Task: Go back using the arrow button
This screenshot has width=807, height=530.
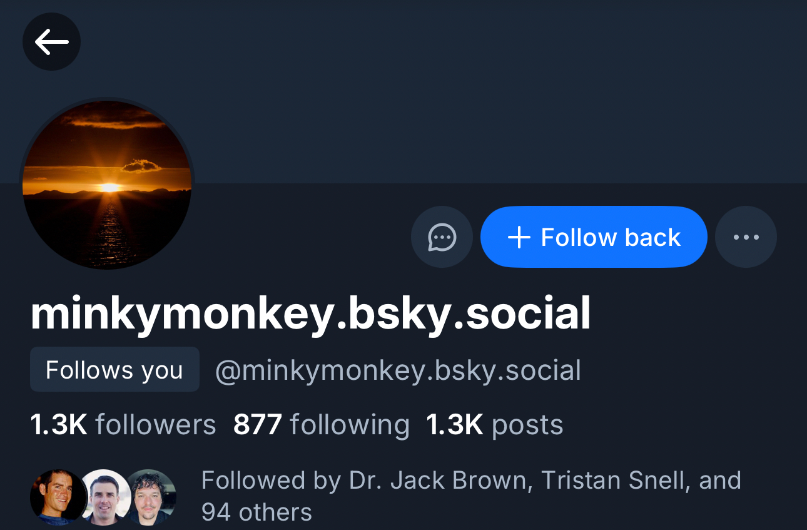Action: click(51, 42)
